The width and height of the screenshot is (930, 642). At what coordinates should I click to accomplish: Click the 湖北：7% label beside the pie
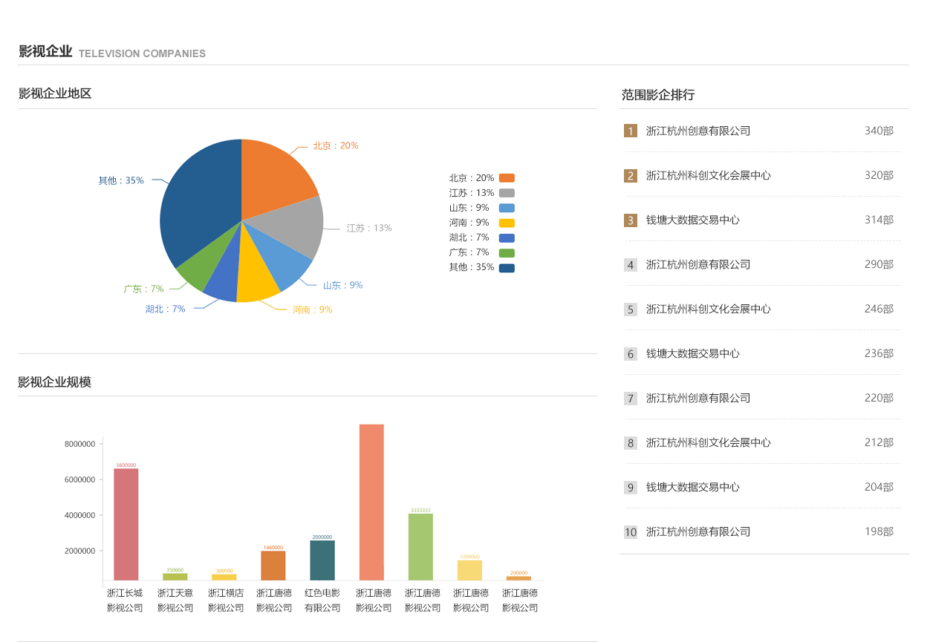click(x=165, y=309)
